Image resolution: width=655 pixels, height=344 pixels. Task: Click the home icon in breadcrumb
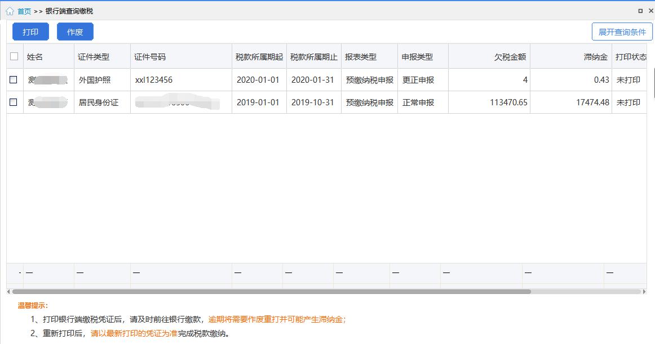coord(10,11)
